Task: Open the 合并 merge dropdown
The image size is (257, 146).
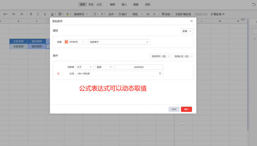Action: (112, 14)
